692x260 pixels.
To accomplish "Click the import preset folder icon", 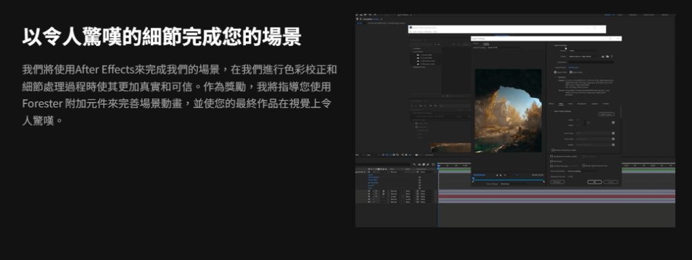I will coord(608,57).
